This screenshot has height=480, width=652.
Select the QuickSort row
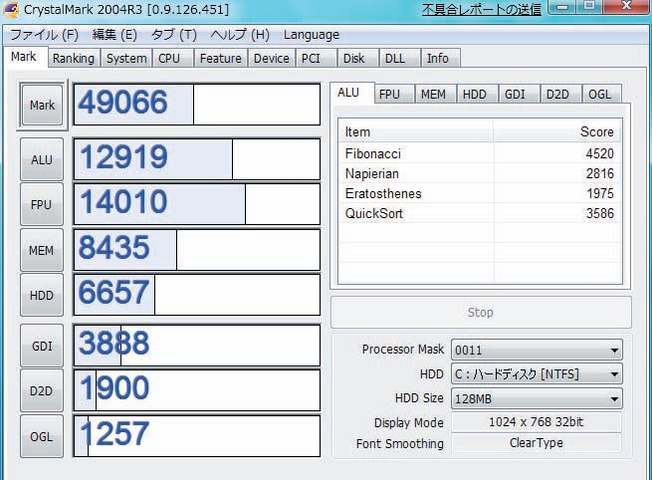480,213
